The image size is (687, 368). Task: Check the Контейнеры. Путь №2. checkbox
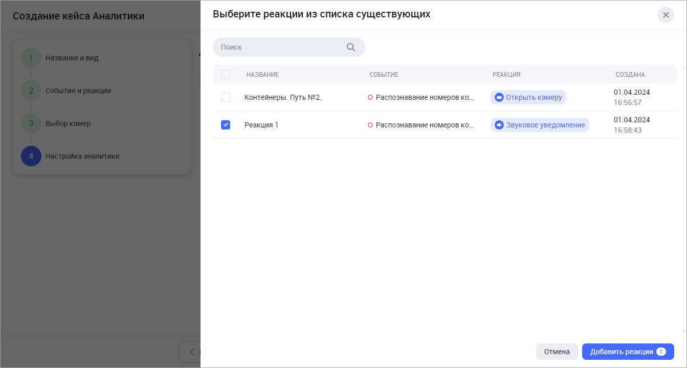226,97
